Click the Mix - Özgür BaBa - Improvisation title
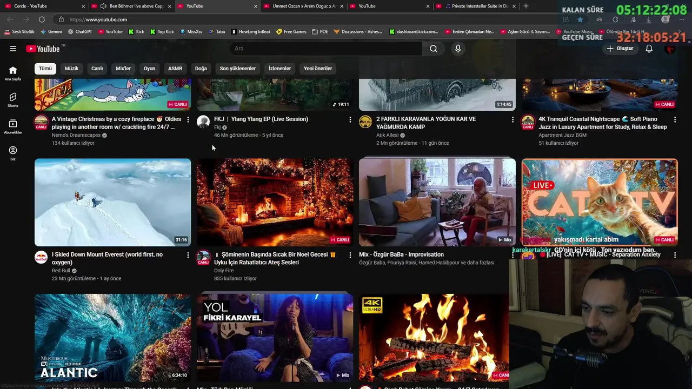The image size is (692, 389). 401,254
